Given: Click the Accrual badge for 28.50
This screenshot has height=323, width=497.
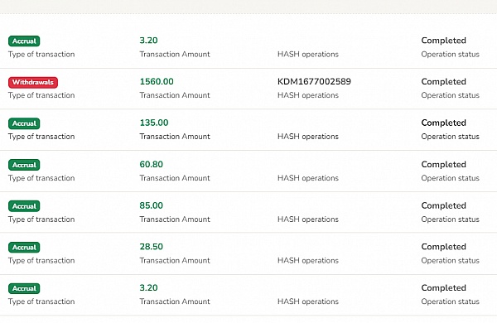Looking at the screenshot, I should coord(24,248).
